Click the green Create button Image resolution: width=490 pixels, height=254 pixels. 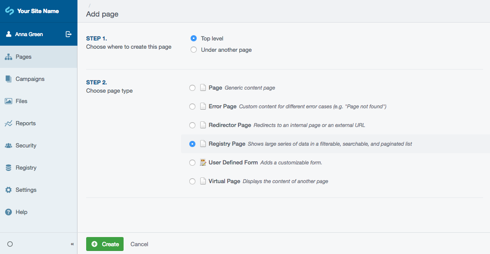pos(104,244)
